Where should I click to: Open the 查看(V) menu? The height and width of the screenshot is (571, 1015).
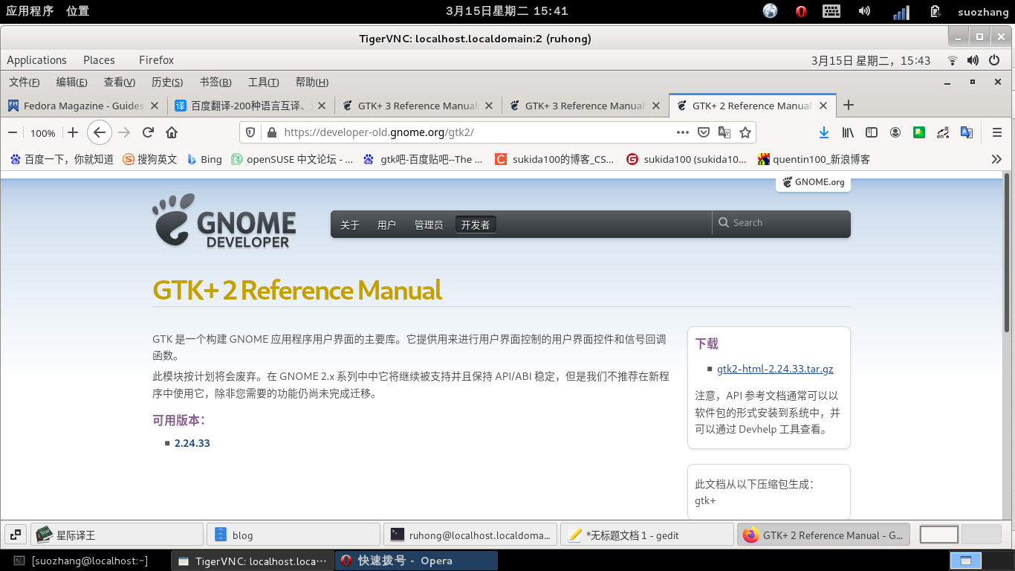click(x=120, y=82)
